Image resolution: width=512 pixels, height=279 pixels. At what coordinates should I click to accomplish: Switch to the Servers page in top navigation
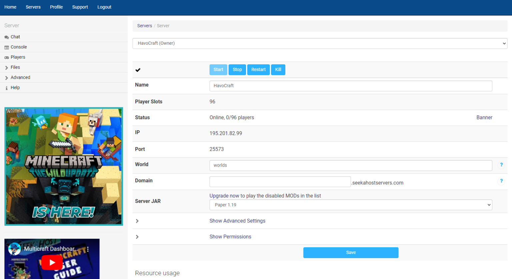(33, 7)
